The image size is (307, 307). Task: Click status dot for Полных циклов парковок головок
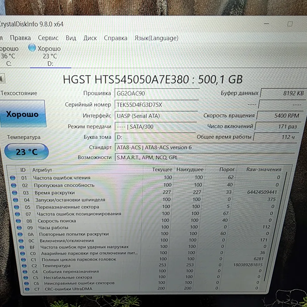[x=23, y=260]
